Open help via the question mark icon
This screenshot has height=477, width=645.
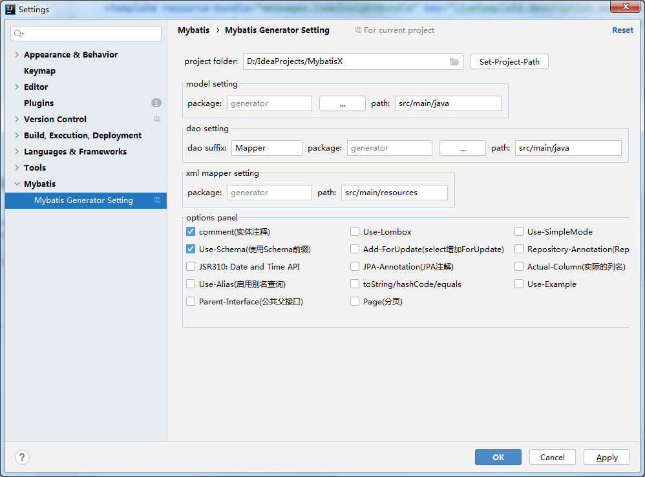tap(21, 457)
